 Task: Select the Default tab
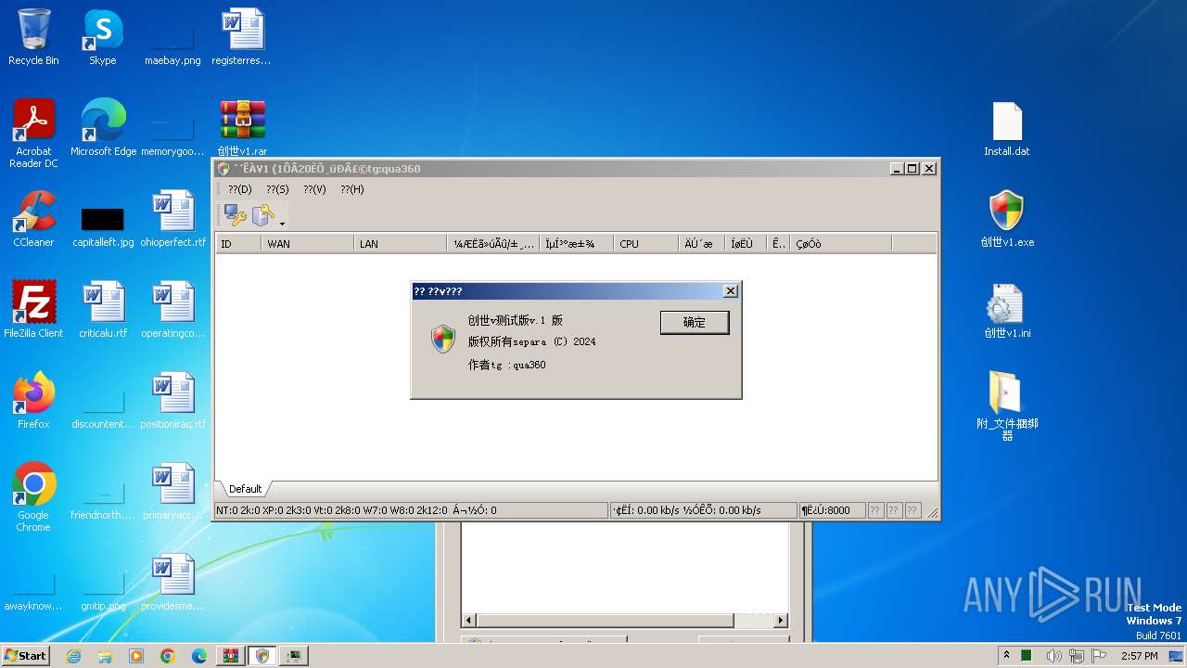246,489
